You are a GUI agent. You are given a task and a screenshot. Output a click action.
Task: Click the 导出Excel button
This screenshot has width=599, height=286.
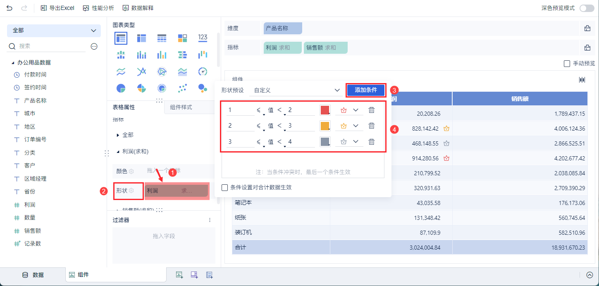pos(57,8)
